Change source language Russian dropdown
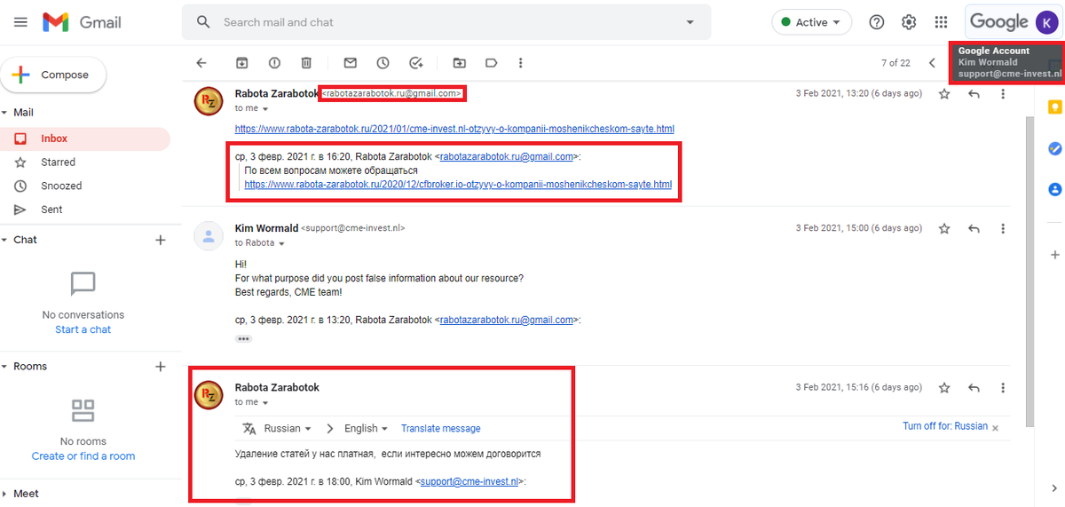Image resolution: width=1065 pixels, height=507 pixels. (x=288, y=428)
